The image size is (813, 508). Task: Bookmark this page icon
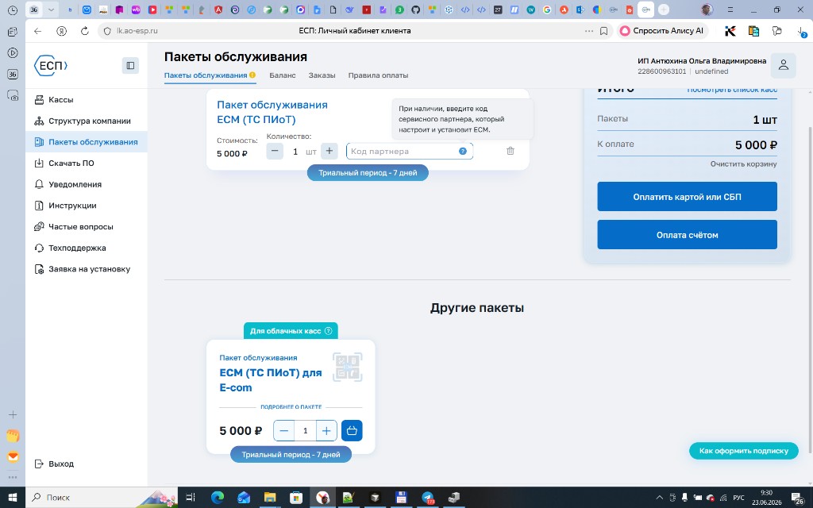pyautogui.click(x=603, y=31)
